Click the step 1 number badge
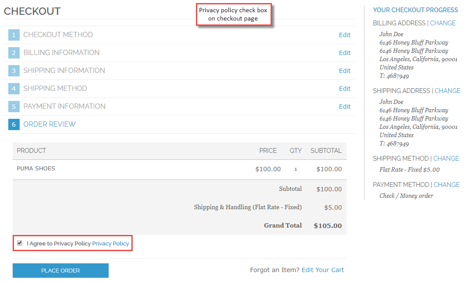The width and height of the screenshot is (467, 283). [x=14, y=35]
